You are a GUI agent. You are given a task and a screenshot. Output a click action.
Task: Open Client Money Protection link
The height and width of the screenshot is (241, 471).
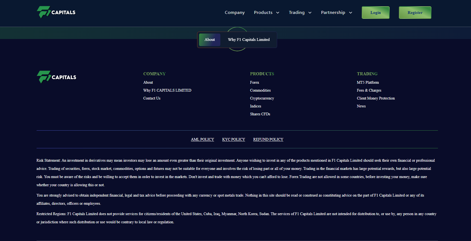point(376,98)
